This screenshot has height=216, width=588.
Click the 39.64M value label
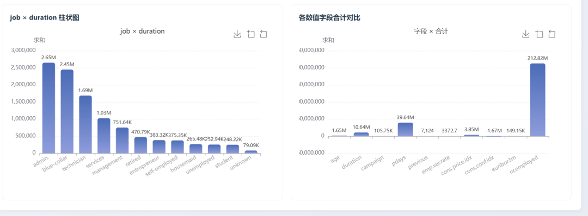pyautogui.click(x=406, y=117)
